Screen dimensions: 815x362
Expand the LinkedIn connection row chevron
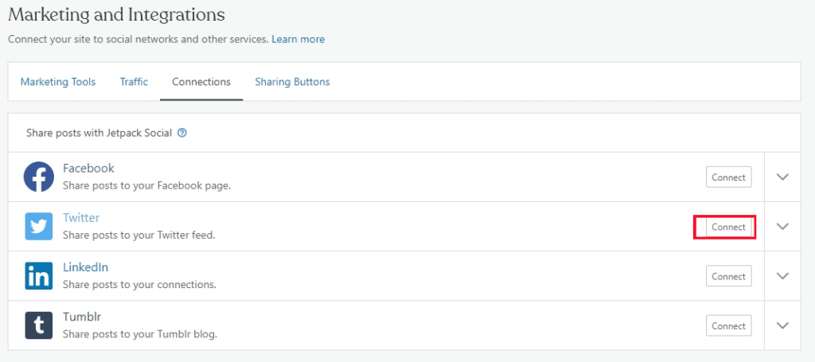[782, 276]
